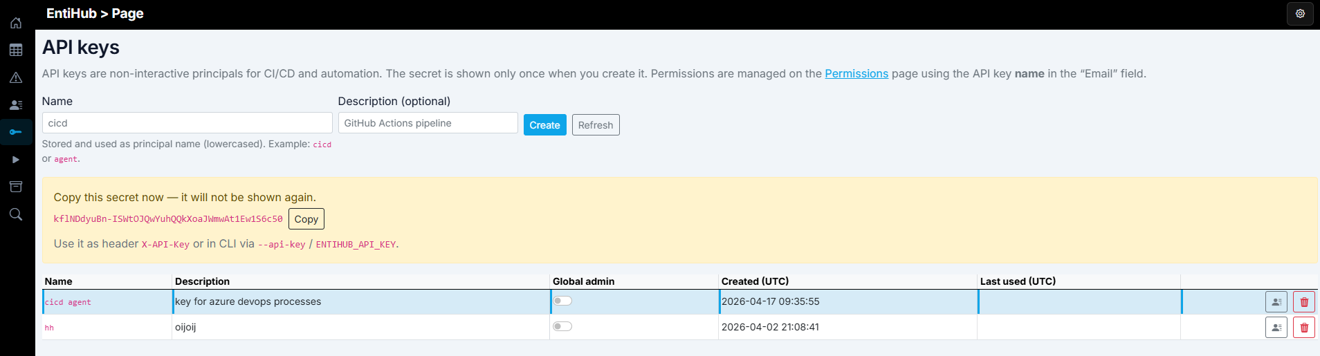Image resolution: width=1320 pixels, height=356 pixels.
Task: Open the table grid icon in sidebar
Action: pos(16,50)
